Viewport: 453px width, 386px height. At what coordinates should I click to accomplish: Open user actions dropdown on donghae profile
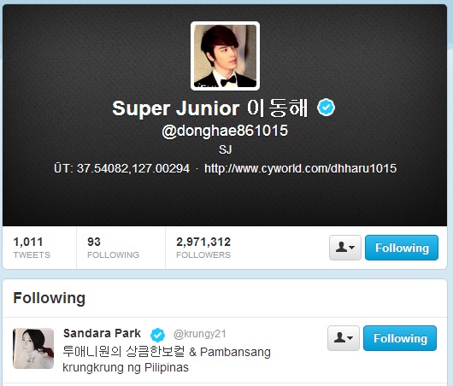point(345,248)
